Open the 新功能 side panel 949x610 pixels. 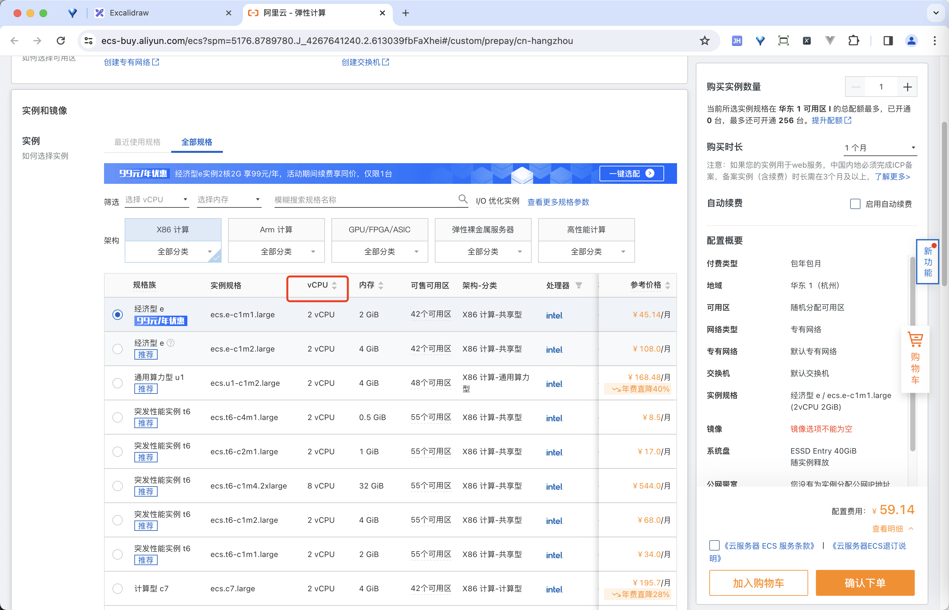click(928, 261)
